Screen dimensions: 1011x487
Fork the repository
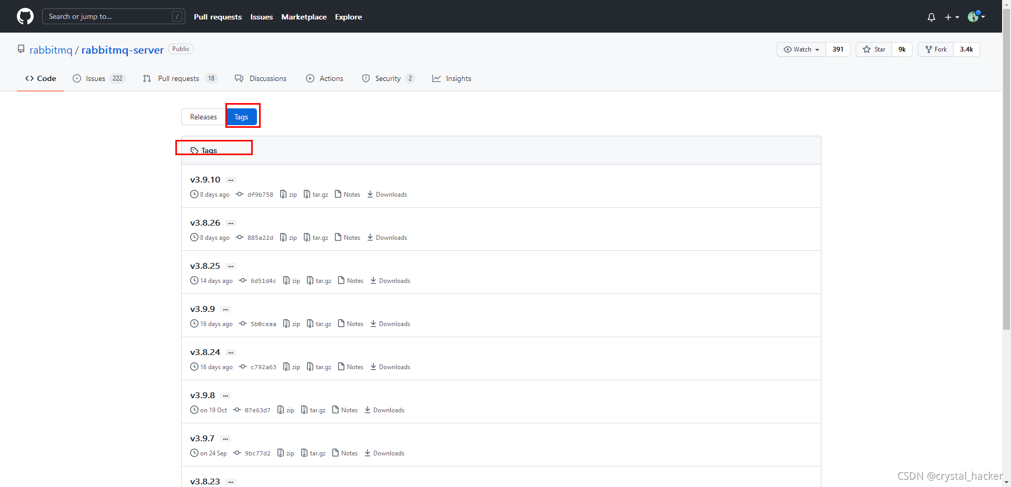point(936,49)
